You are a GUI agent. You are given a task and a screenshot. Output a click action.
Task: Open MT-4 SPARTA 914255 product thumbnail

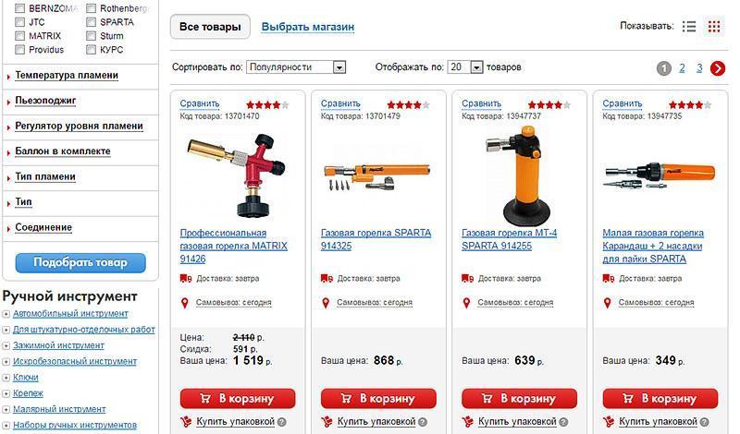pyautogui.click(x=519, y=175)
